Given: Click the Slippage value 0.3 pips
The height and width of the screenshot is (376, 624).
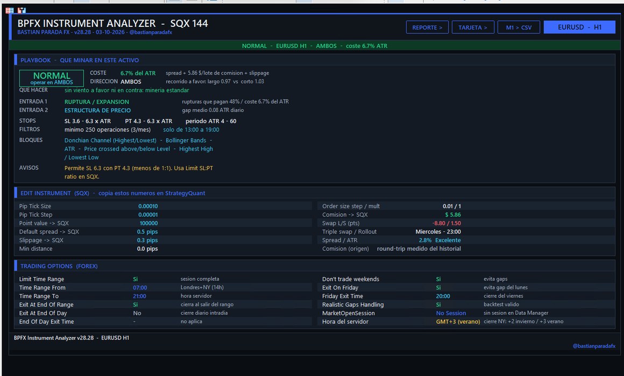Looking at the screenshot, I should coord(147,241).
